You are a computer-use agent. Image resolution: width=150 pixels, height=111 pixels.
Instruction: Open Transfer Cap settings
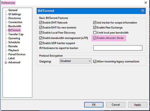(x=16, y=34)
